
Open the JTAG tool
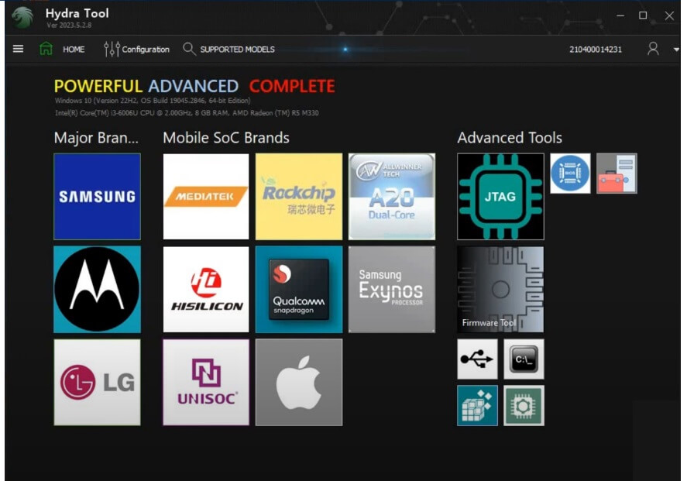(x=500, y=195)
